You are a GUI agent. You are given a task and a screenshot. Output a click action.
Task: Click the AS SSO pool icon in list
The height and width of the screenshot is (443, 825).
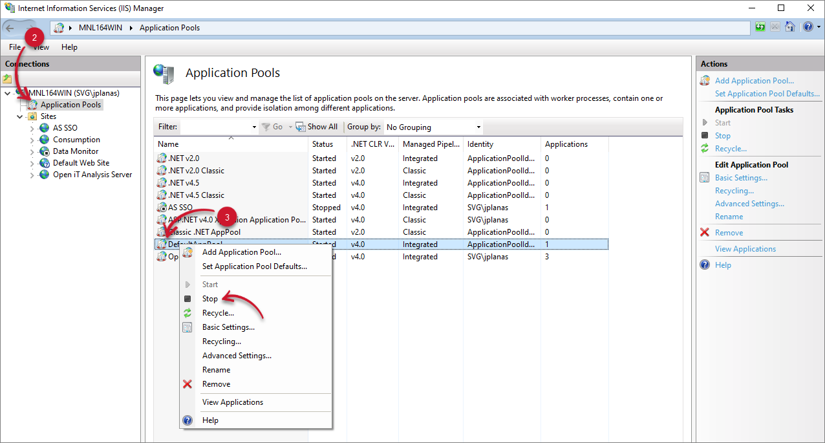click(x=162, y=208)
